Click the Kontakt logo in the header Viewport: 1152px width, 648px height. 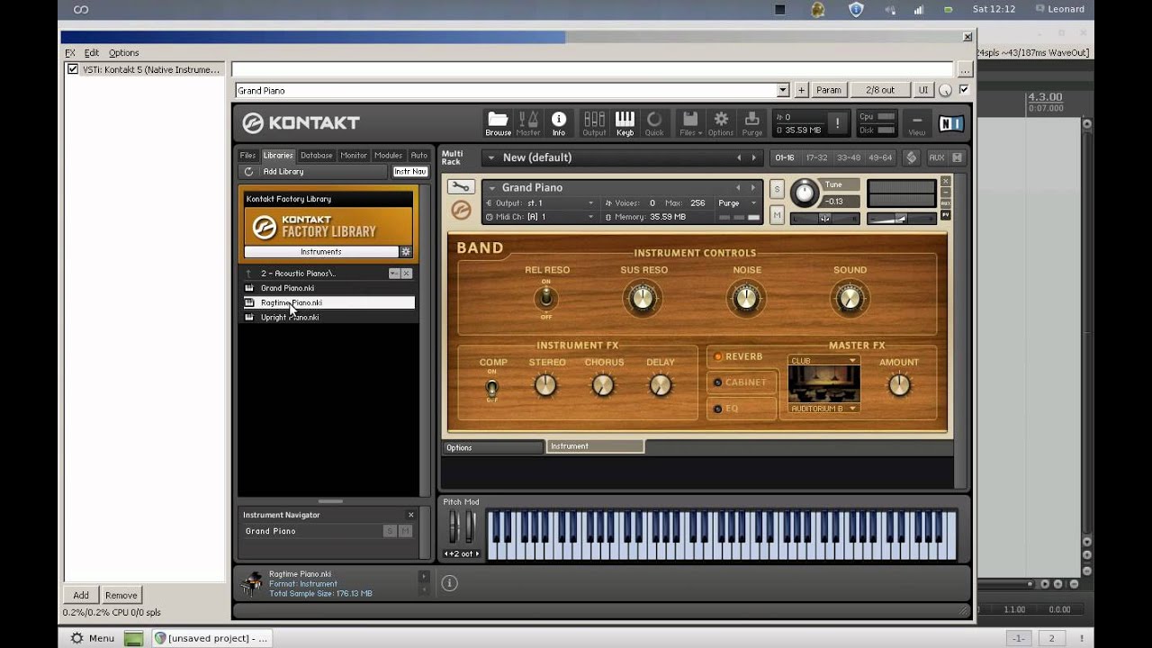tap(301, 123)
